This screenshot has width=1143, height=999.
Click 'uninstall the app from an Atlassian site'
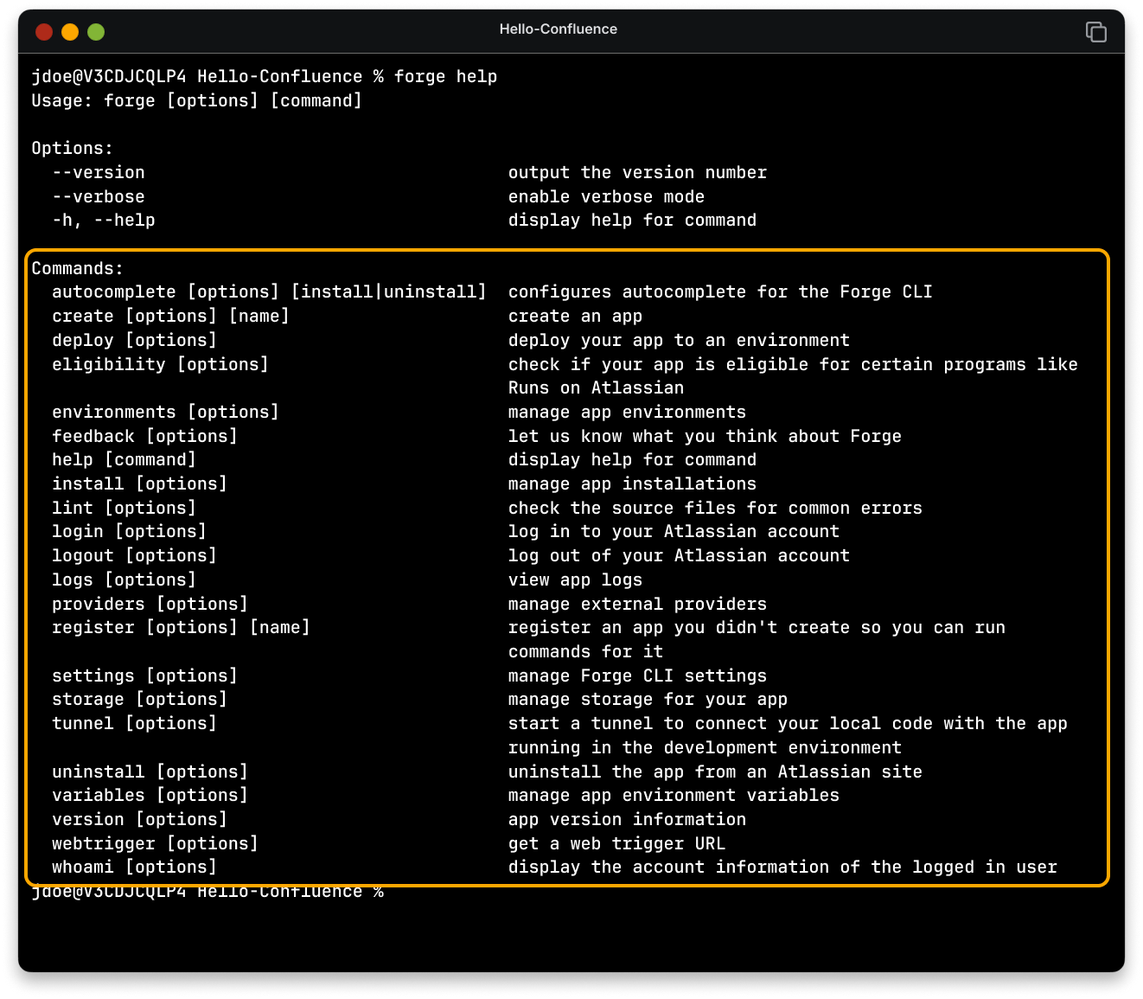click(715, 772)
